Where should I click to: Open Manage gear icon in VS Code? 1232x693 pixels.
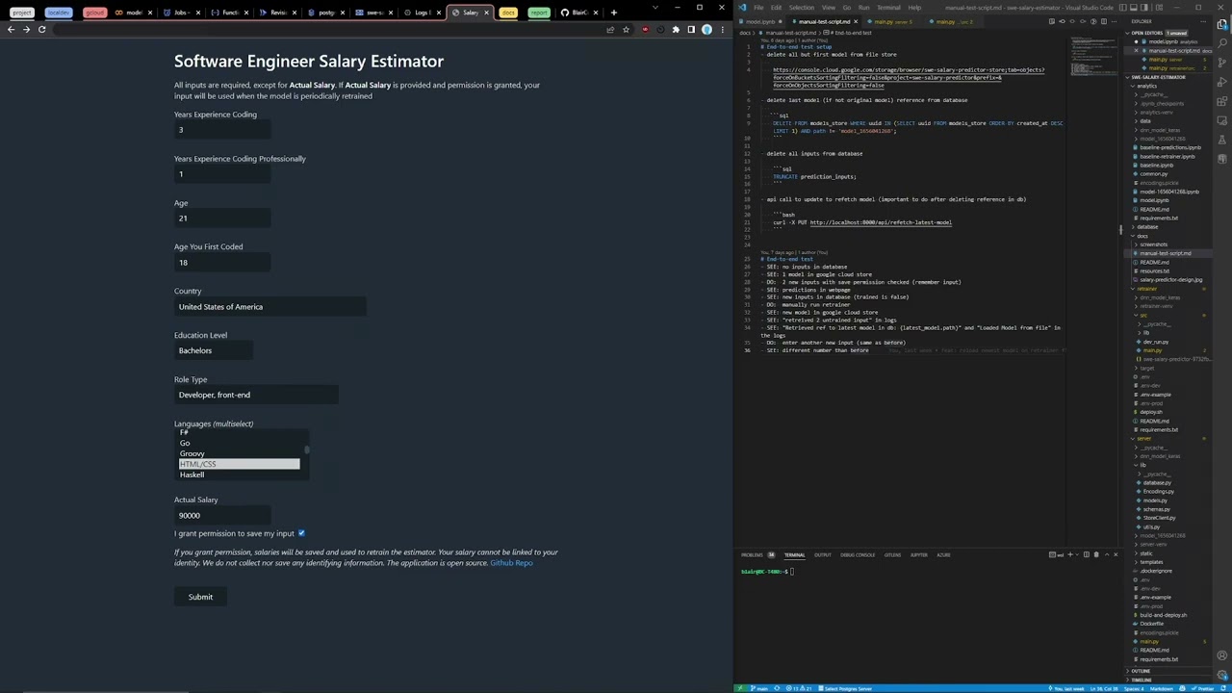point(1221,675)
